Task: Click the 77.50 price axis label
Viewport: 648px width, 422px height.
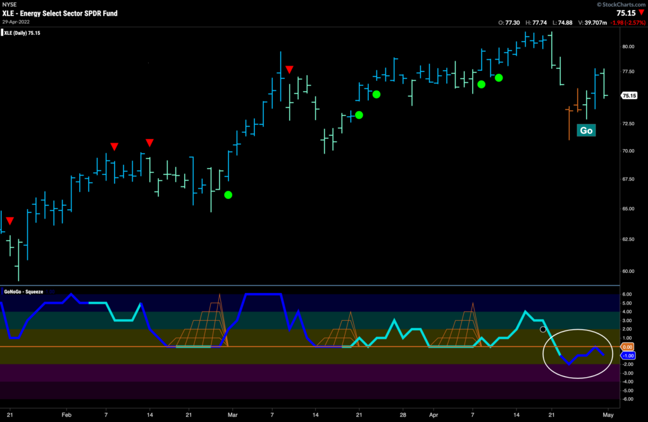Action: pos(628,71)
